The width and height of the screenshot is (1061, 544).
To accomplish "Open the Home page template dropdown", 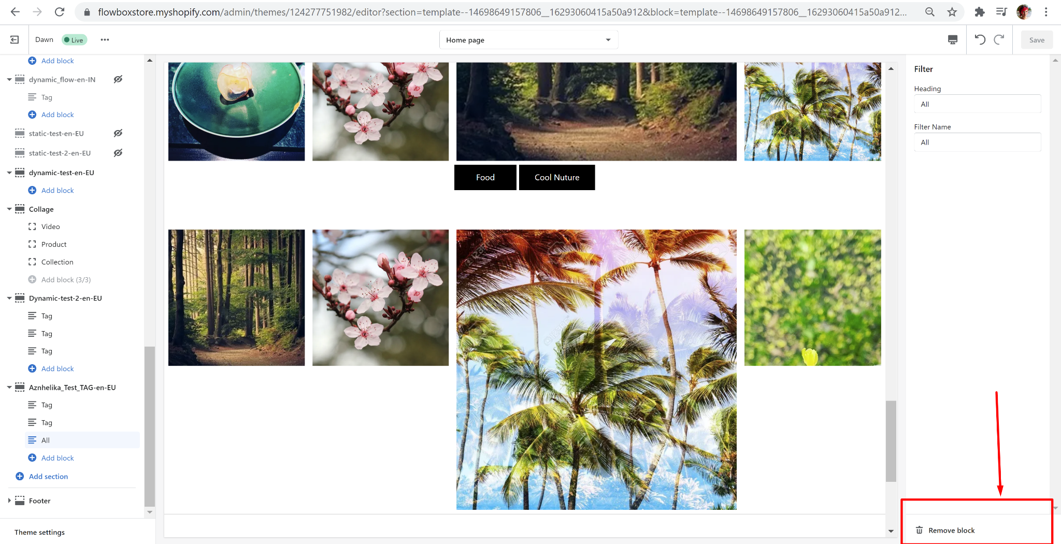I will (528, 40).
